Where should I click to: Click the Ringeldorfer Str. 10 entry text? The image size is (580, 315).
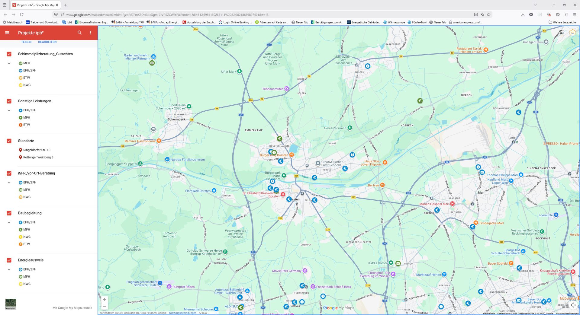coord(37,150)
